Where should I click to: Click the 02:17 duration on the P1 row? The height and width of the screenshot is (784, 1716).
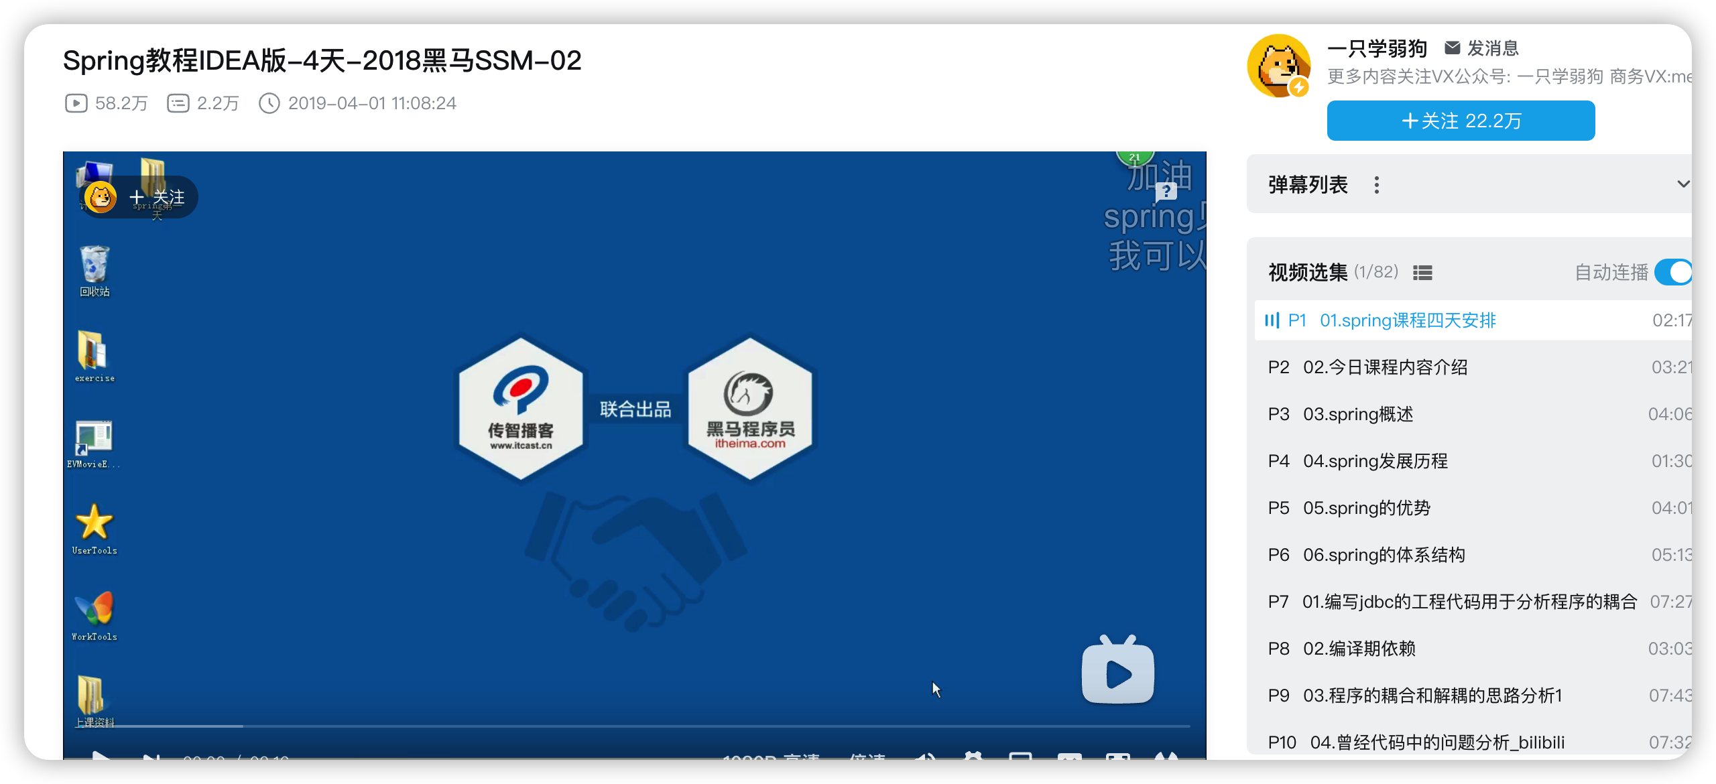click(1672, 320)
